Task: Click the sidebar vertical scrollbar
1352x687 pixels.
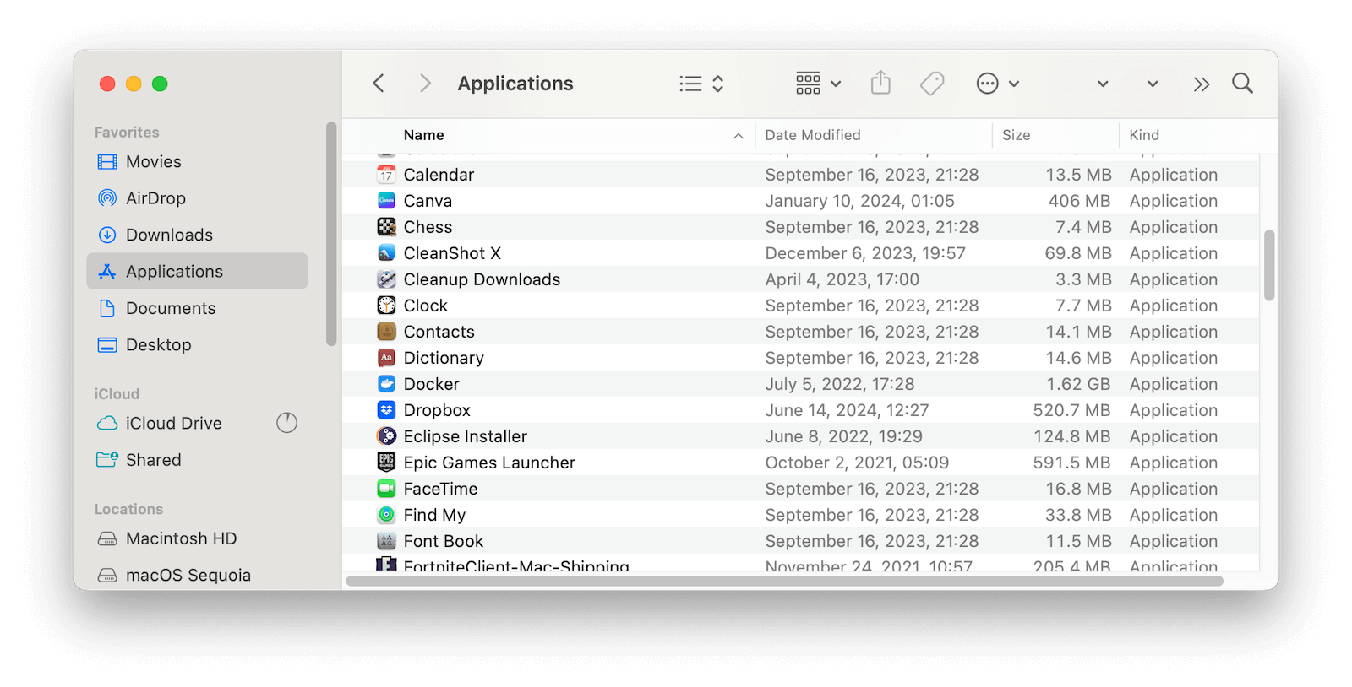Action: coord(331,234)
